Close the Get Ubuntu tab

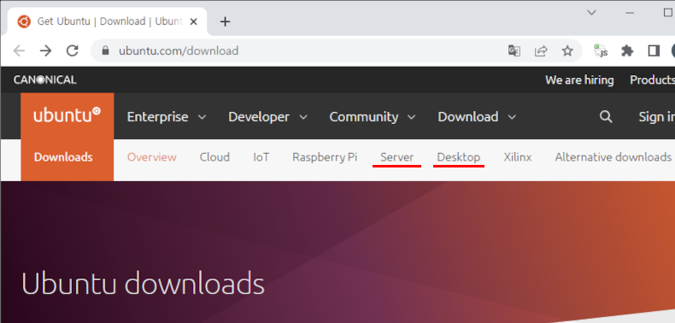[x=194, y=21]
